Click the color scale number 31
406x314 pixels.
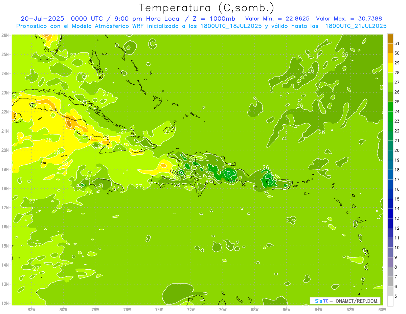pos(397,43)
